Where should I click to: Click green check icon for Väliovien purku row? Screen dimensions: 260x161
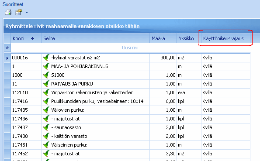(x=46, y=110)
